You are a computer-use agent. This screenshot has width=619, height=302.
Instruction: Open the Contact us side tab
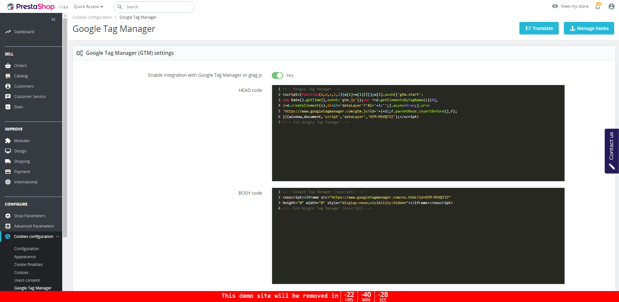pyautogui.click(x=612, y=151)
